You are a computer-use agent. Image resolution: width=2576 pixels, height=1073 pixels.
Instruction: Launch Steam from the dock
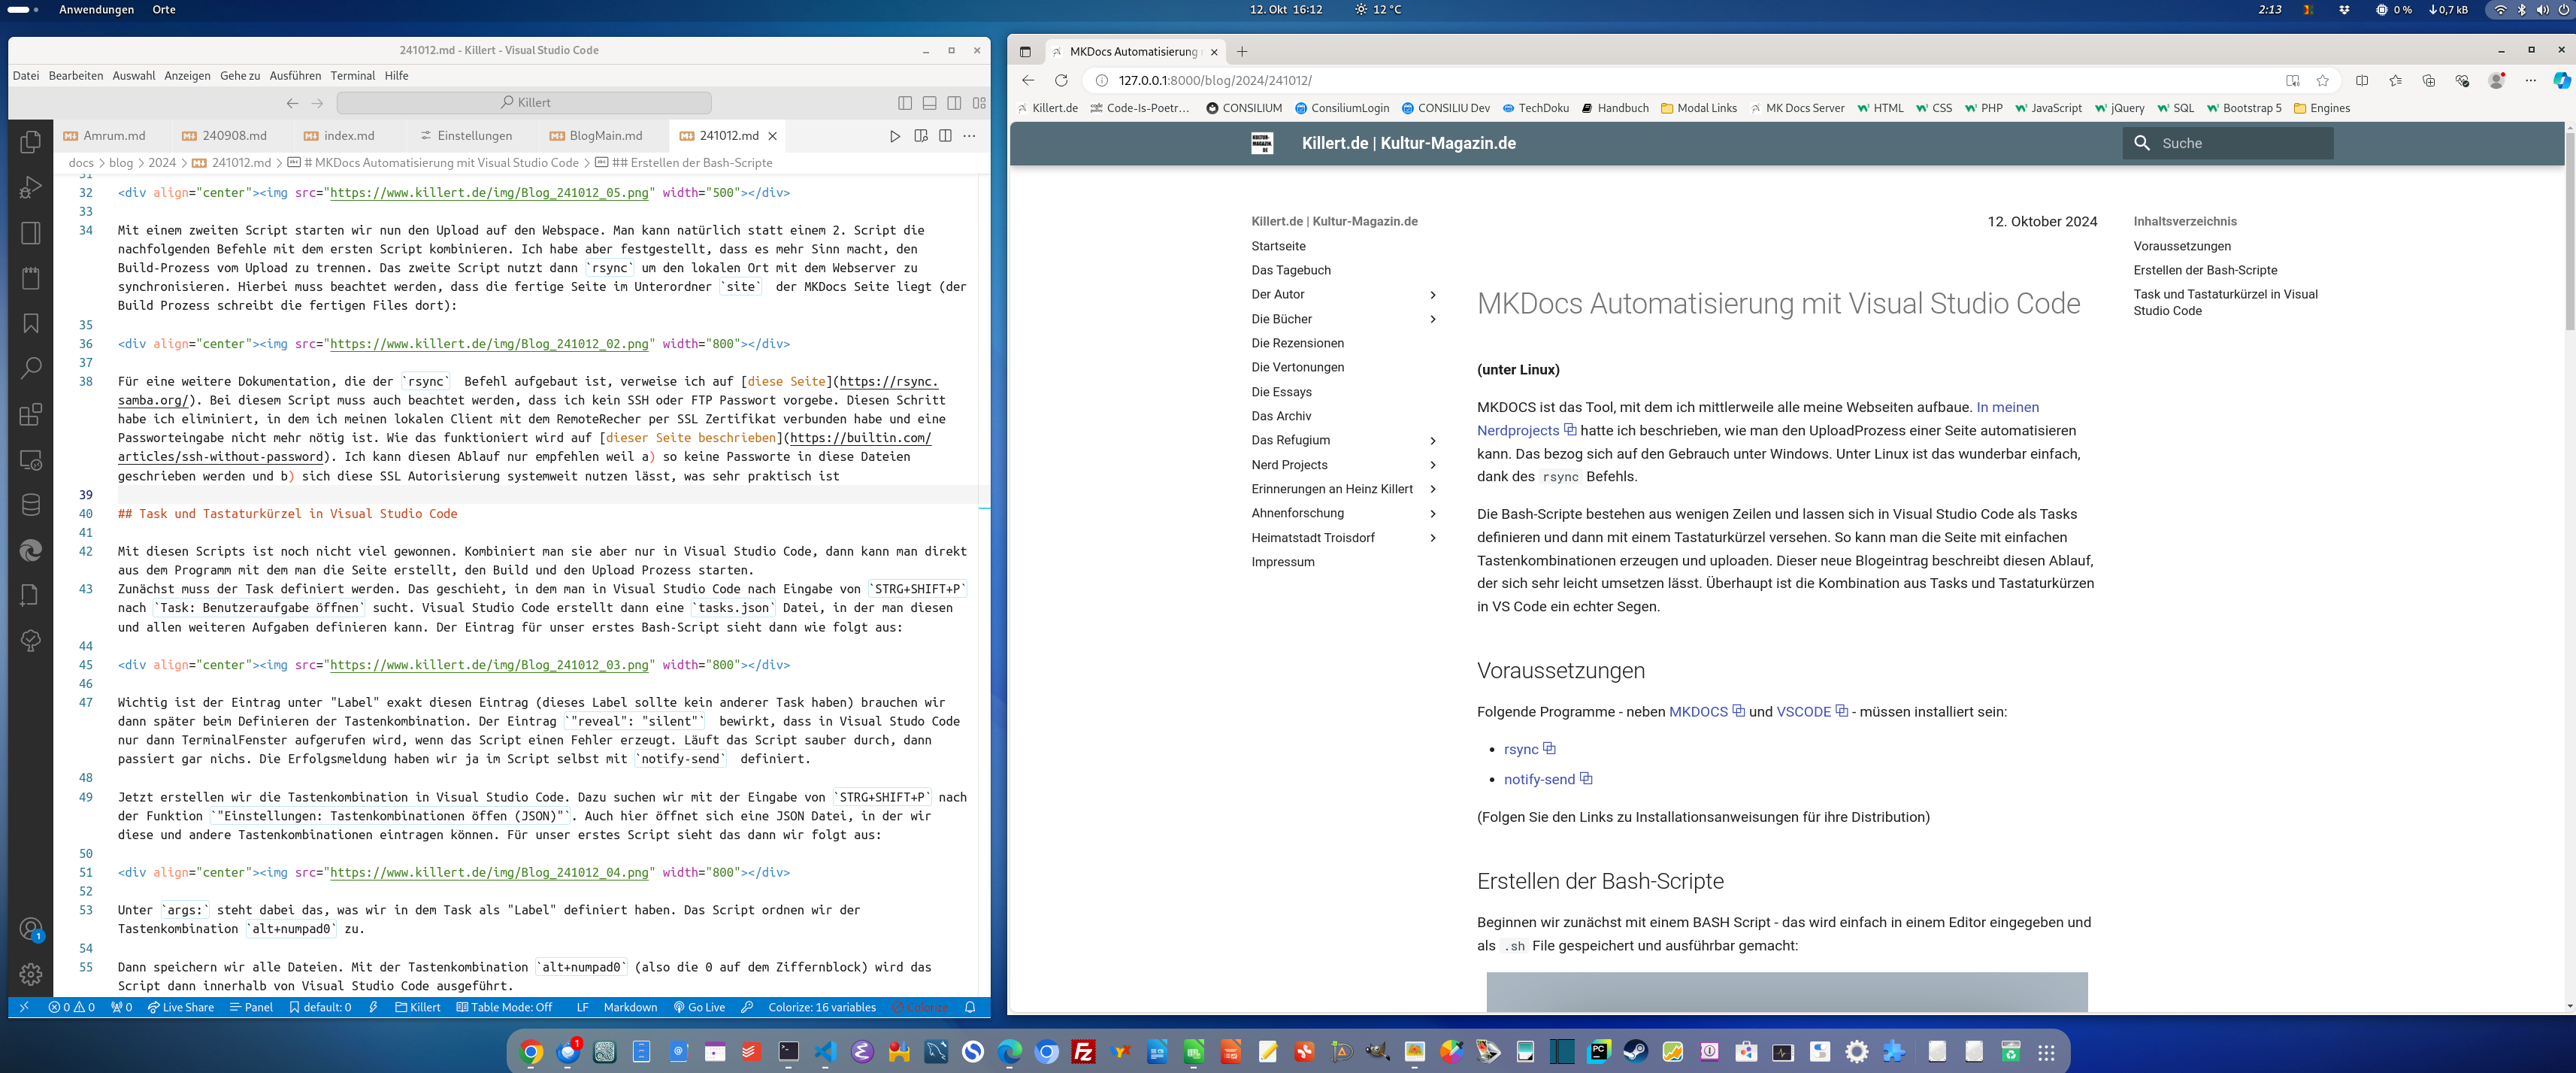tap(1635, 1051)
